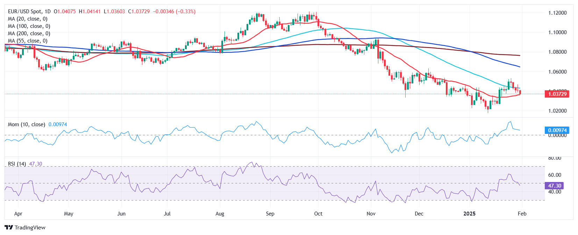The height and width of the screenshot is (235, 578).
Task: Click the RSI (14) indicator label
Action: tap(17, 164)
